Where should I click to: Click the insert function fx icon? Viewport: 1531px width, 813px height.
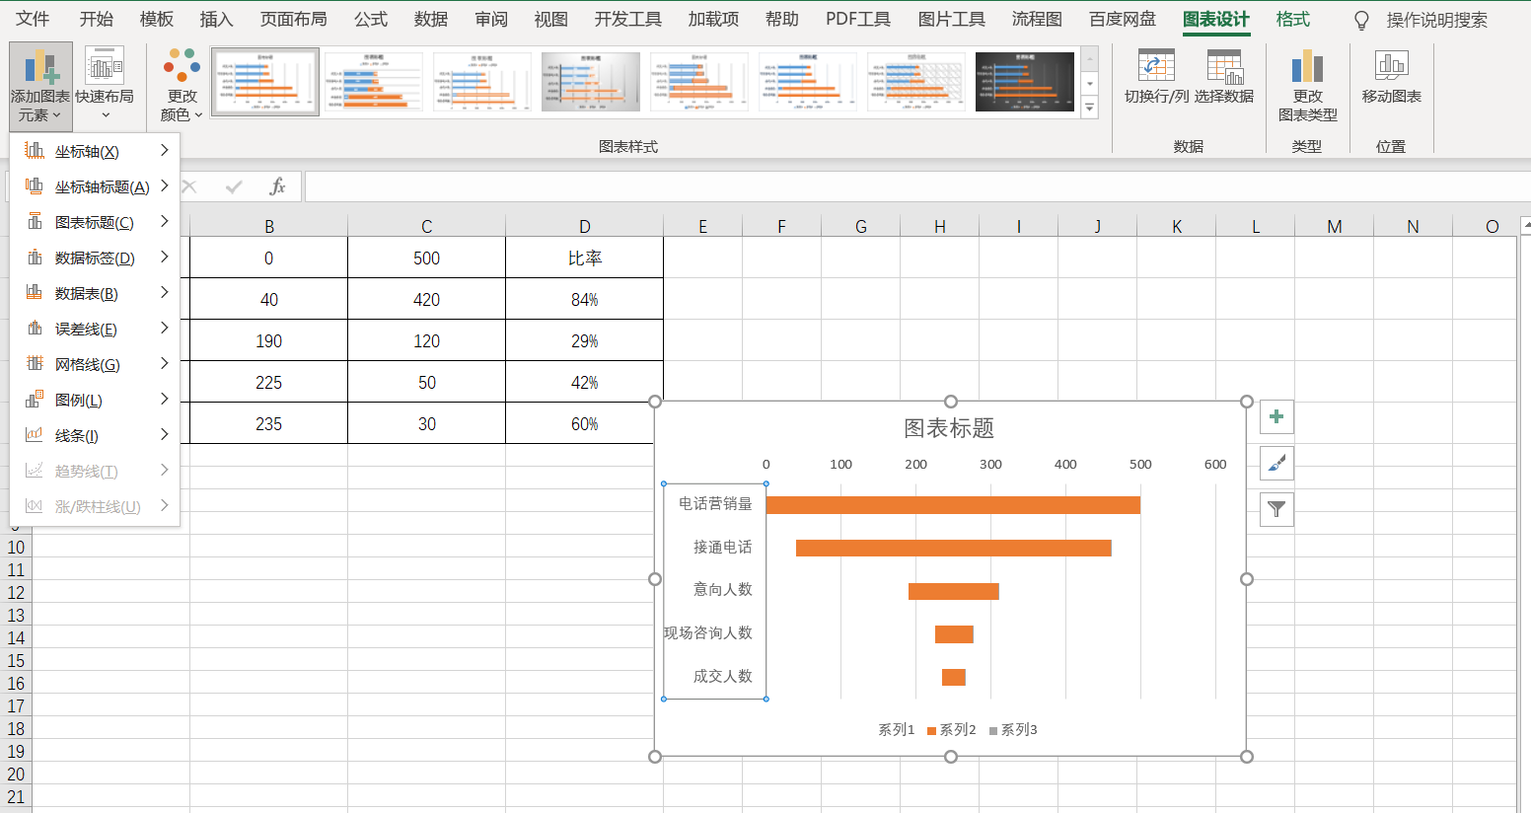pyautogui.click(x=278, y=186)
